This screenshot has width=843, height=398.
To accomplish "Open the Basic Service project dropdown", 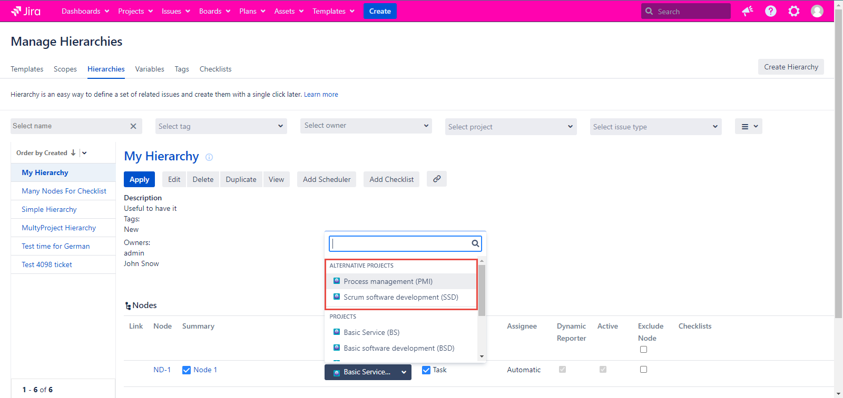I will pos(368,372).
